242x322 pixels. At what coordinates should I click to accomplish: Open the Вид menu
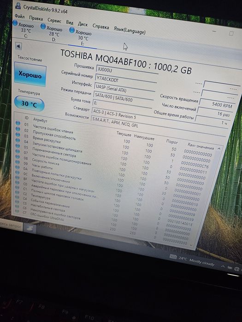click(x=70, y=22)
